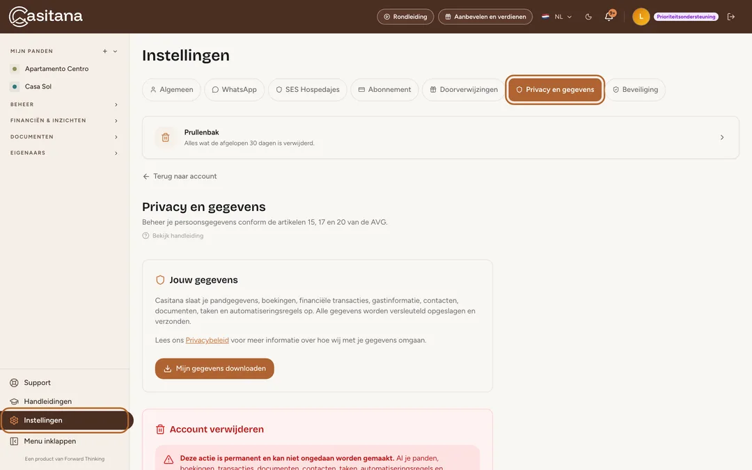Collapse Mijn Panden section chevron
Image resolution: width=752 pixels, height=470 pixels.
pyautogui.click(x=115, y=52)
